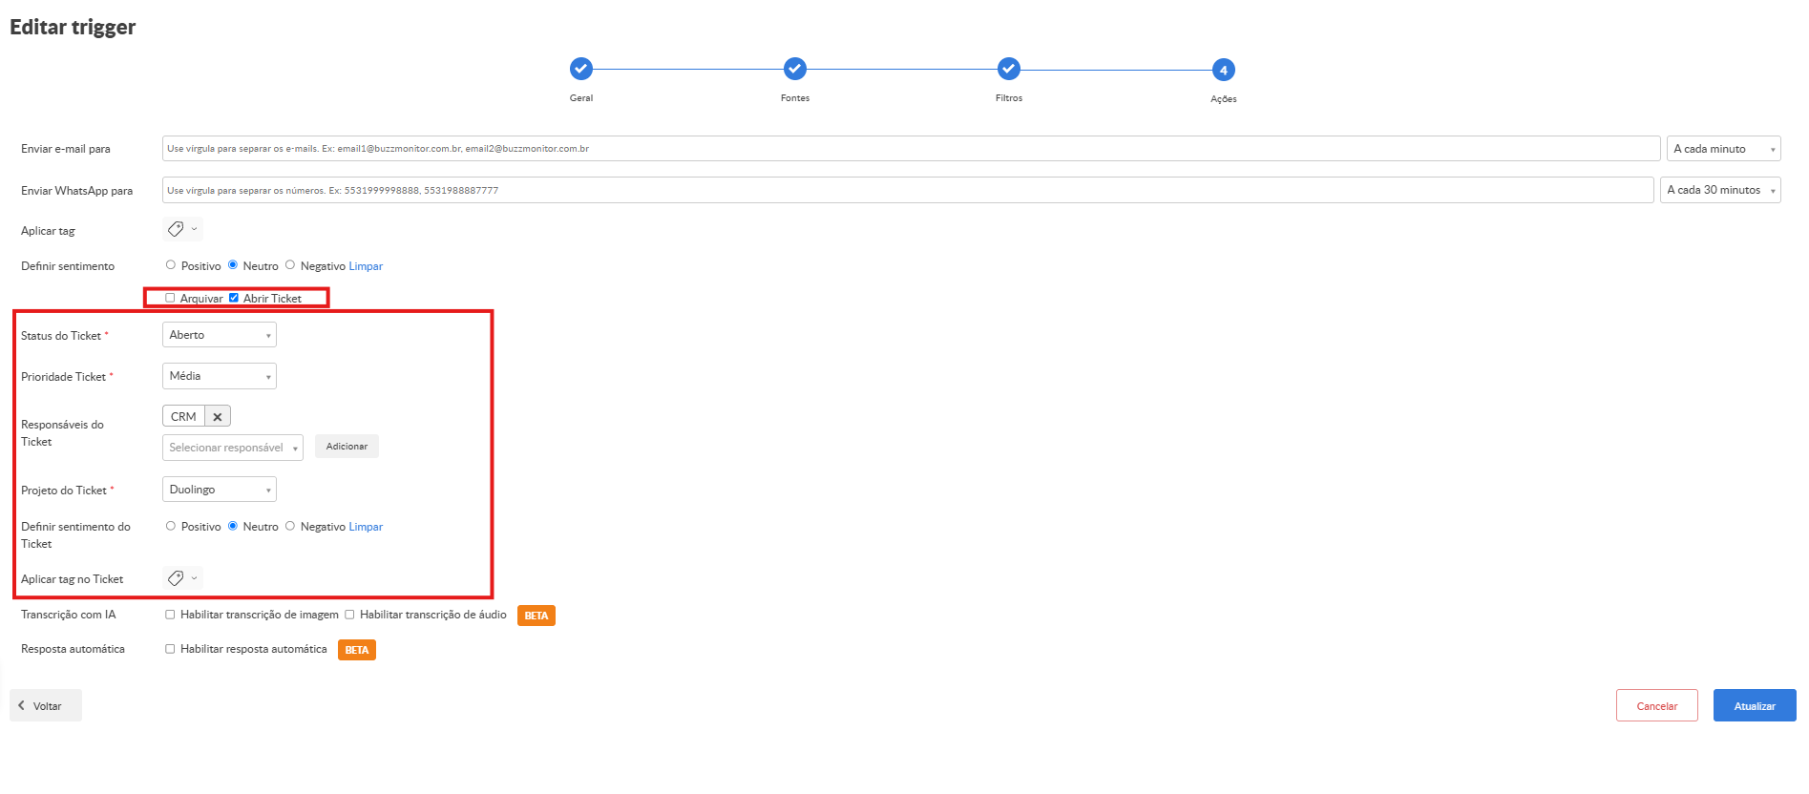This screenshot has height=794, width=1809.
Task: Click the Ações step number 4 icon
Action: click(x=1224, y=70)
